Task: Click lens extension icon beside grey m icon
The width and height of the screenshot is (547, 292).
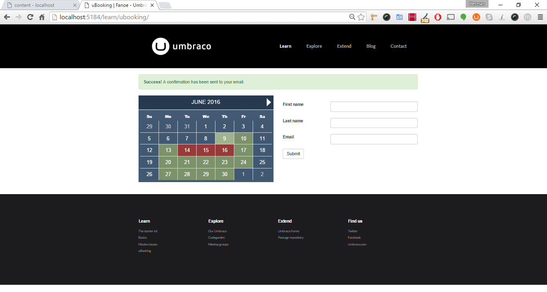Action: 515,17
